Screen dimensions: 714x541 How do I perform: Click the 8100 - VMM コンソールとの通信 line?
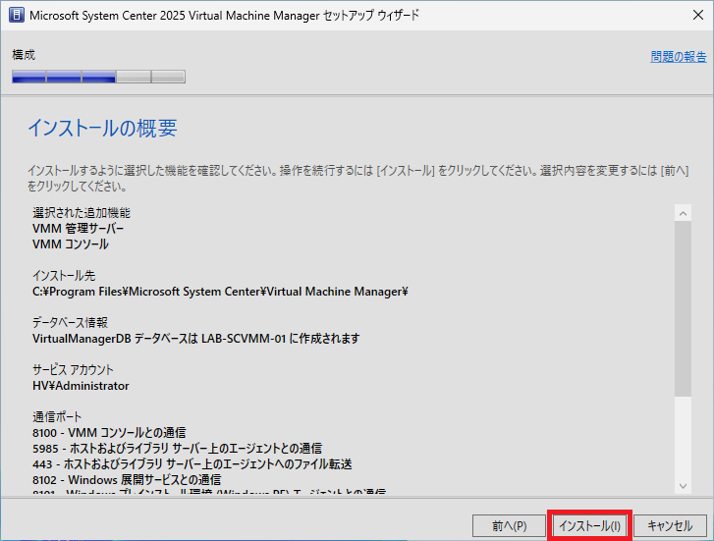click(109, 433)
